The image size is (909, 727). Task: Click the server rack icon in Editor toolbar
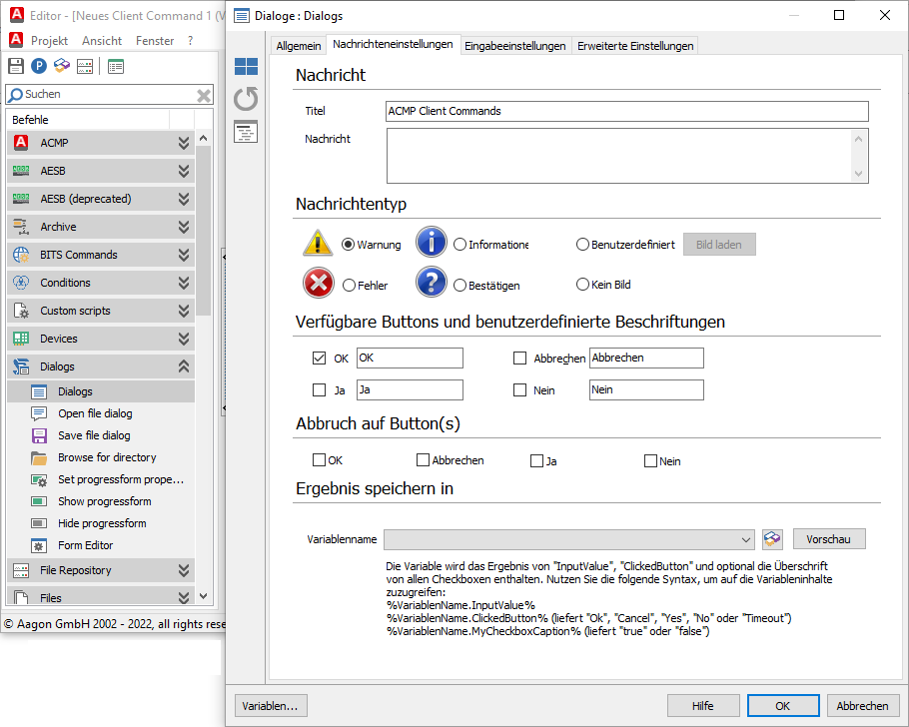pos(85,66)
